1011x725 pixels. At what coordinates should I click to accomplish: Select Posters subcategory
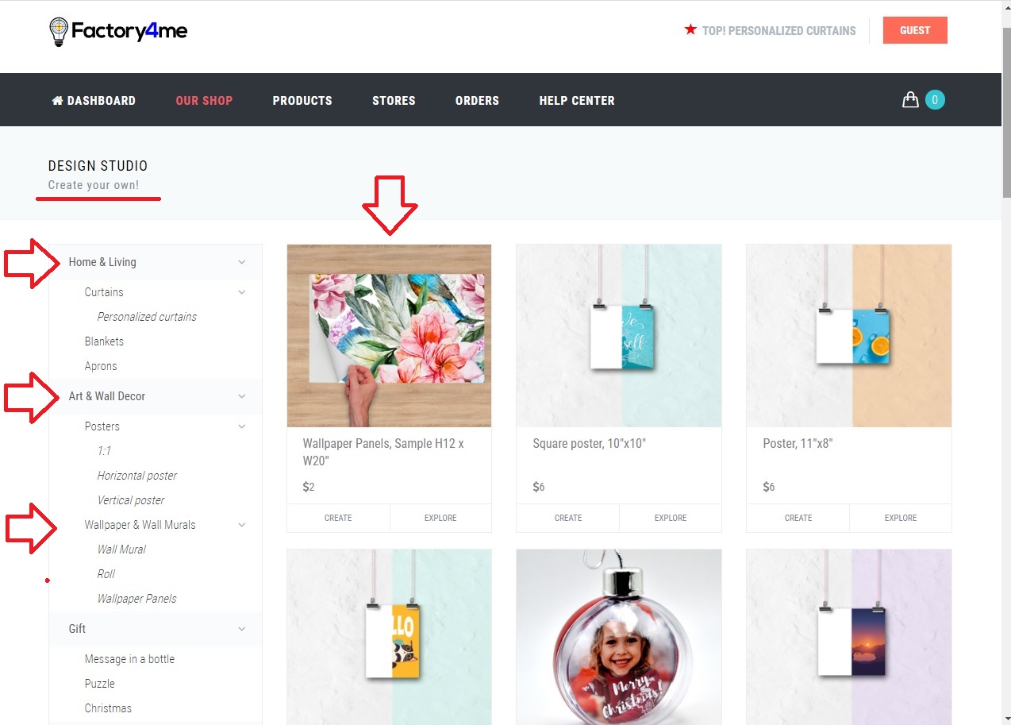[x=102, y=426]
